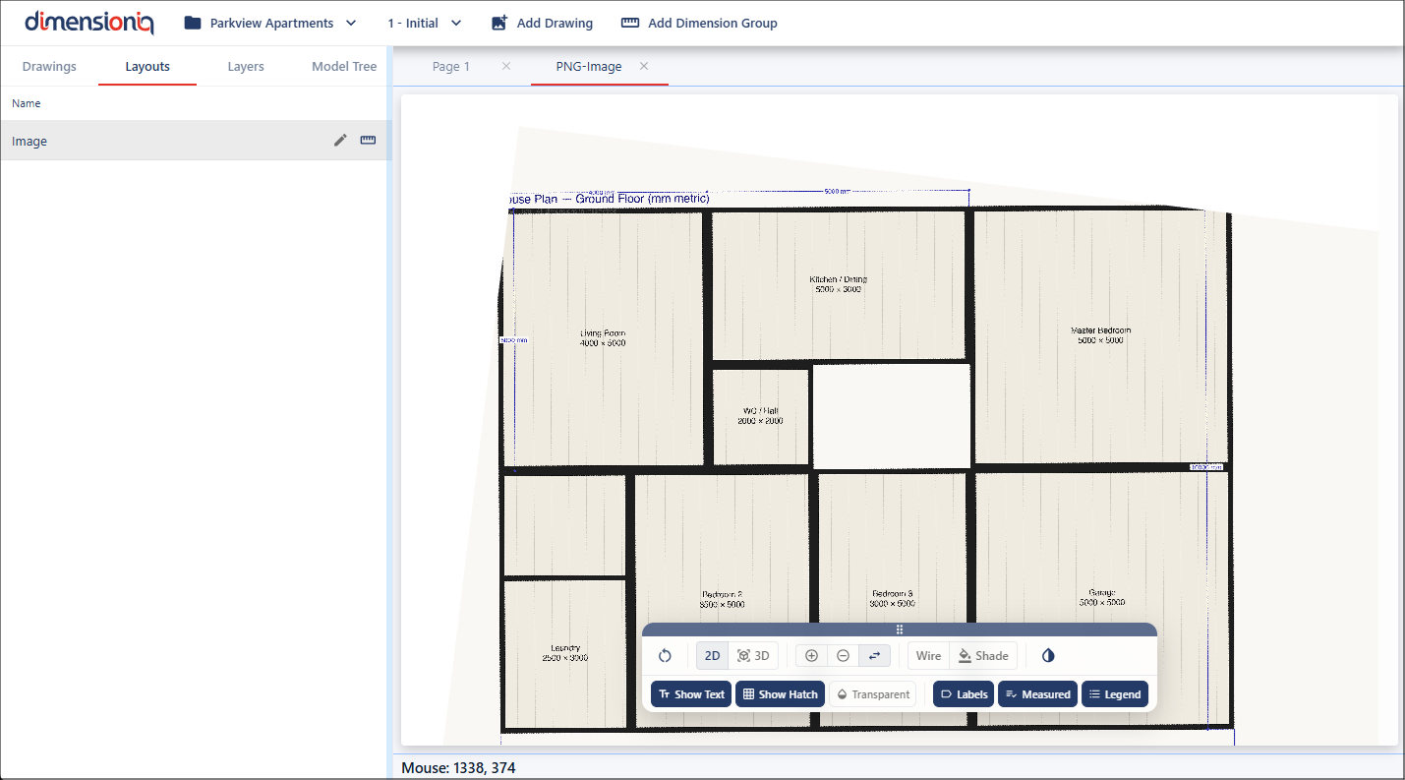Toggle the Show Hatch option
Viewport: 1405px width, 780px height.
(x=780, y=694)
